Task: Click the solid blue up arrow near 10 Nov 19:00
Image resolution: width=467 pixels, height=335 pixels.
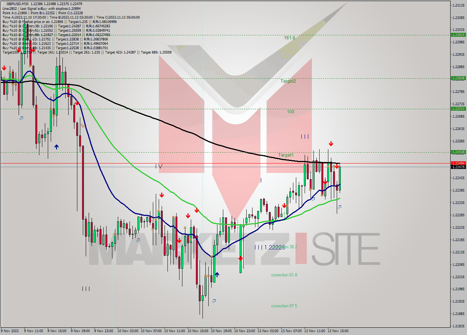Action: [217, 275]
